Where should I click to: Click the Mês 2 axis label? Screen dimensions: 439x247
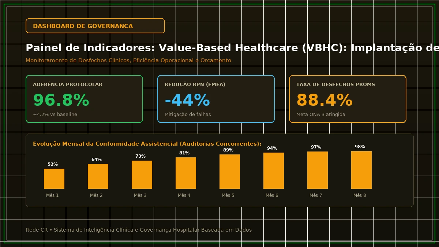point(96,195)
